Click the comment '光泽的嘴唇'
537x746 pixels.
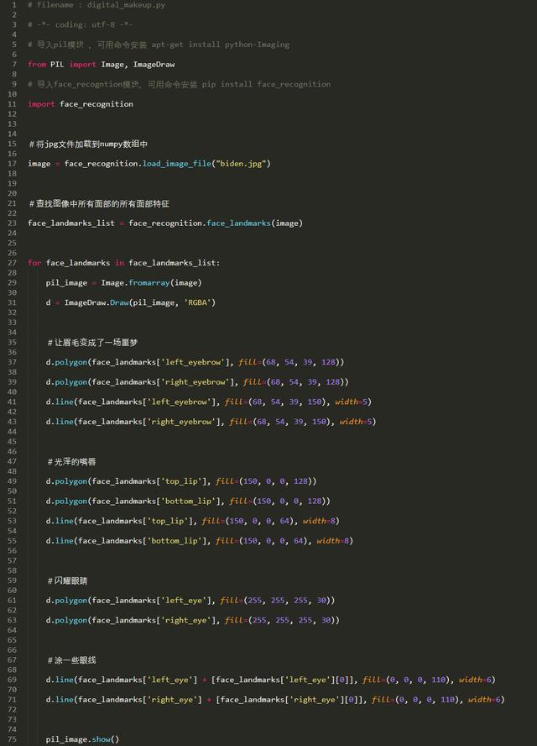click(x=72, y=462)
